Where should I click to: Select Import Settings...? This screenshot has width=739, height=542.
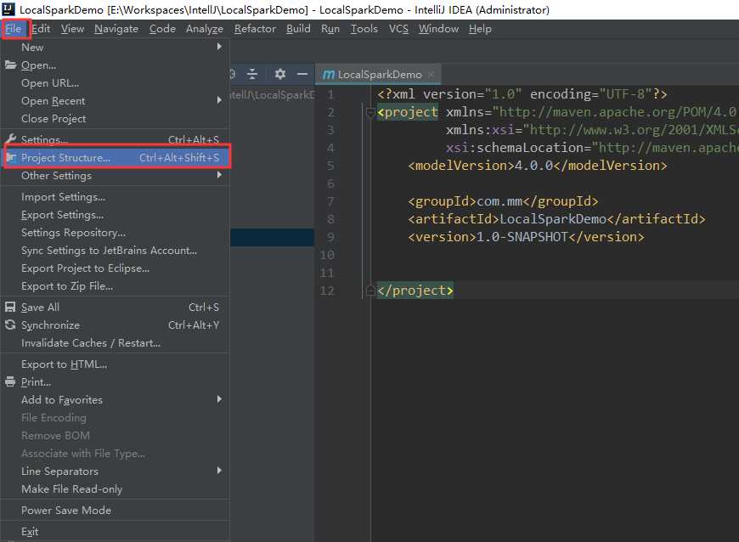[x=115, y=196]
